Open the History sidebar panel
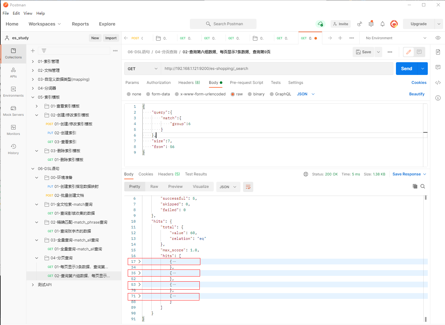This screenshot has width=445, height=325. coord(13,149)
